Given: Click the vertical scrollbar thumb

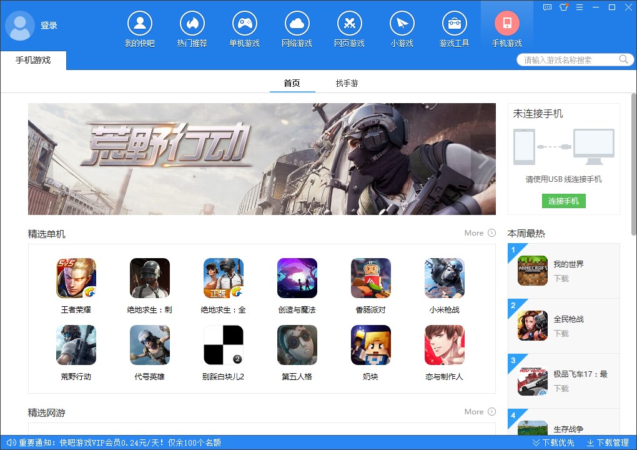Looking at the screenshot, I should point(634,164).
